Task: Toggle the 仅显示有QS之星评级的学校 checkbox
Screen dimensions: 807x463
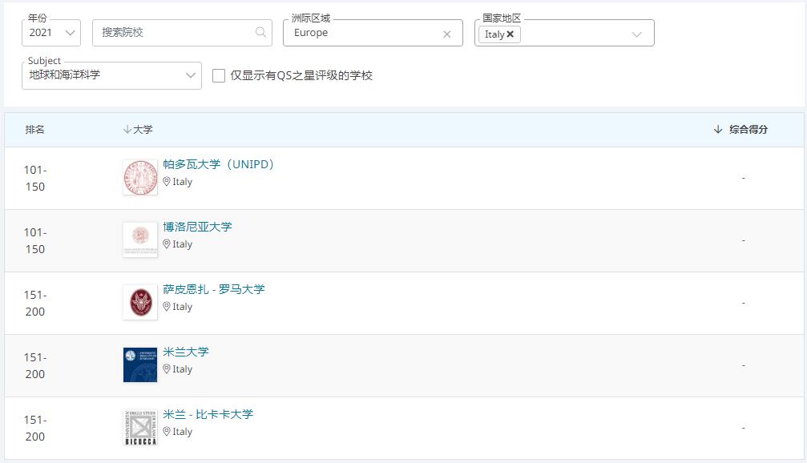Action: coord(219,75)
